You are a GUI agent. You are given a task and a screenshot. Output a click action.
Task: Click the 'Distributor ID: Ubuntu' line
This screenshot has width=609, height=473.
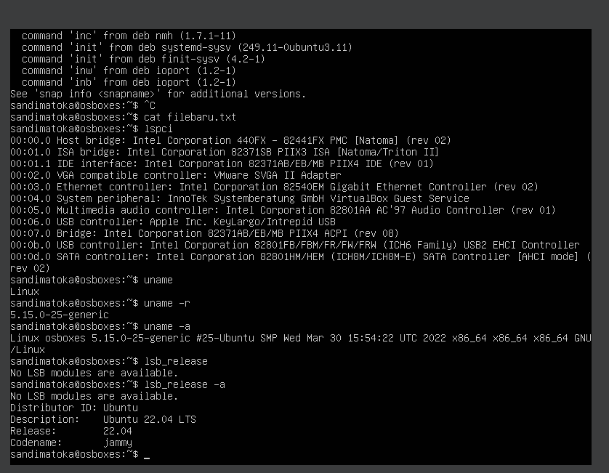point(74,408)
